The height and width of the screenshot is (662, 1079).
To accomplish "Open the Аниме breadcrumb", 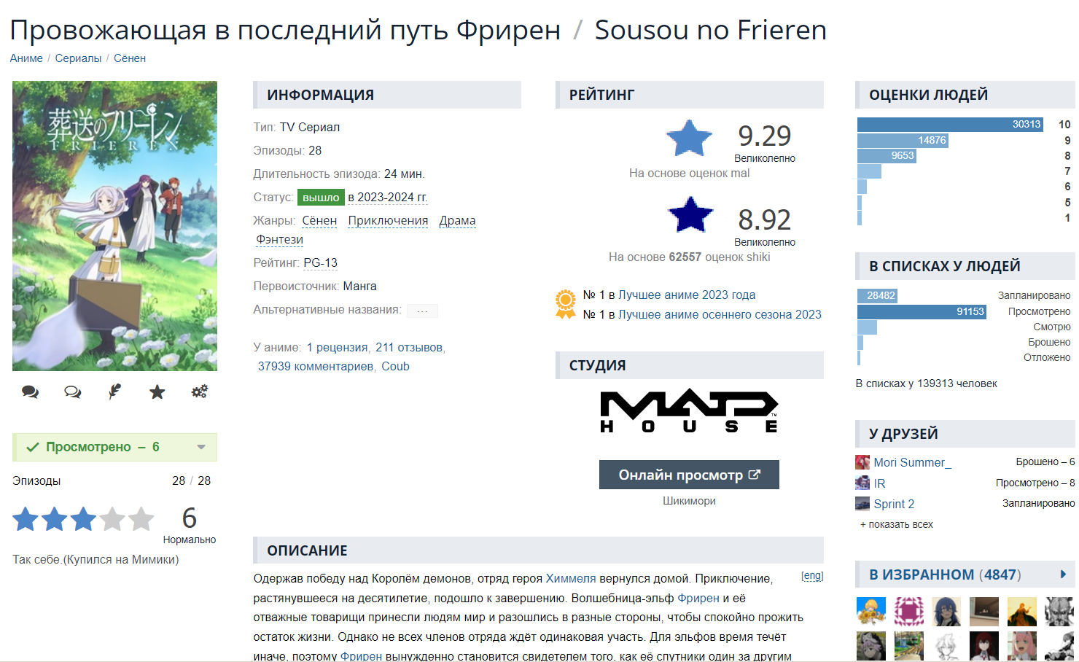I will point(26,58).
